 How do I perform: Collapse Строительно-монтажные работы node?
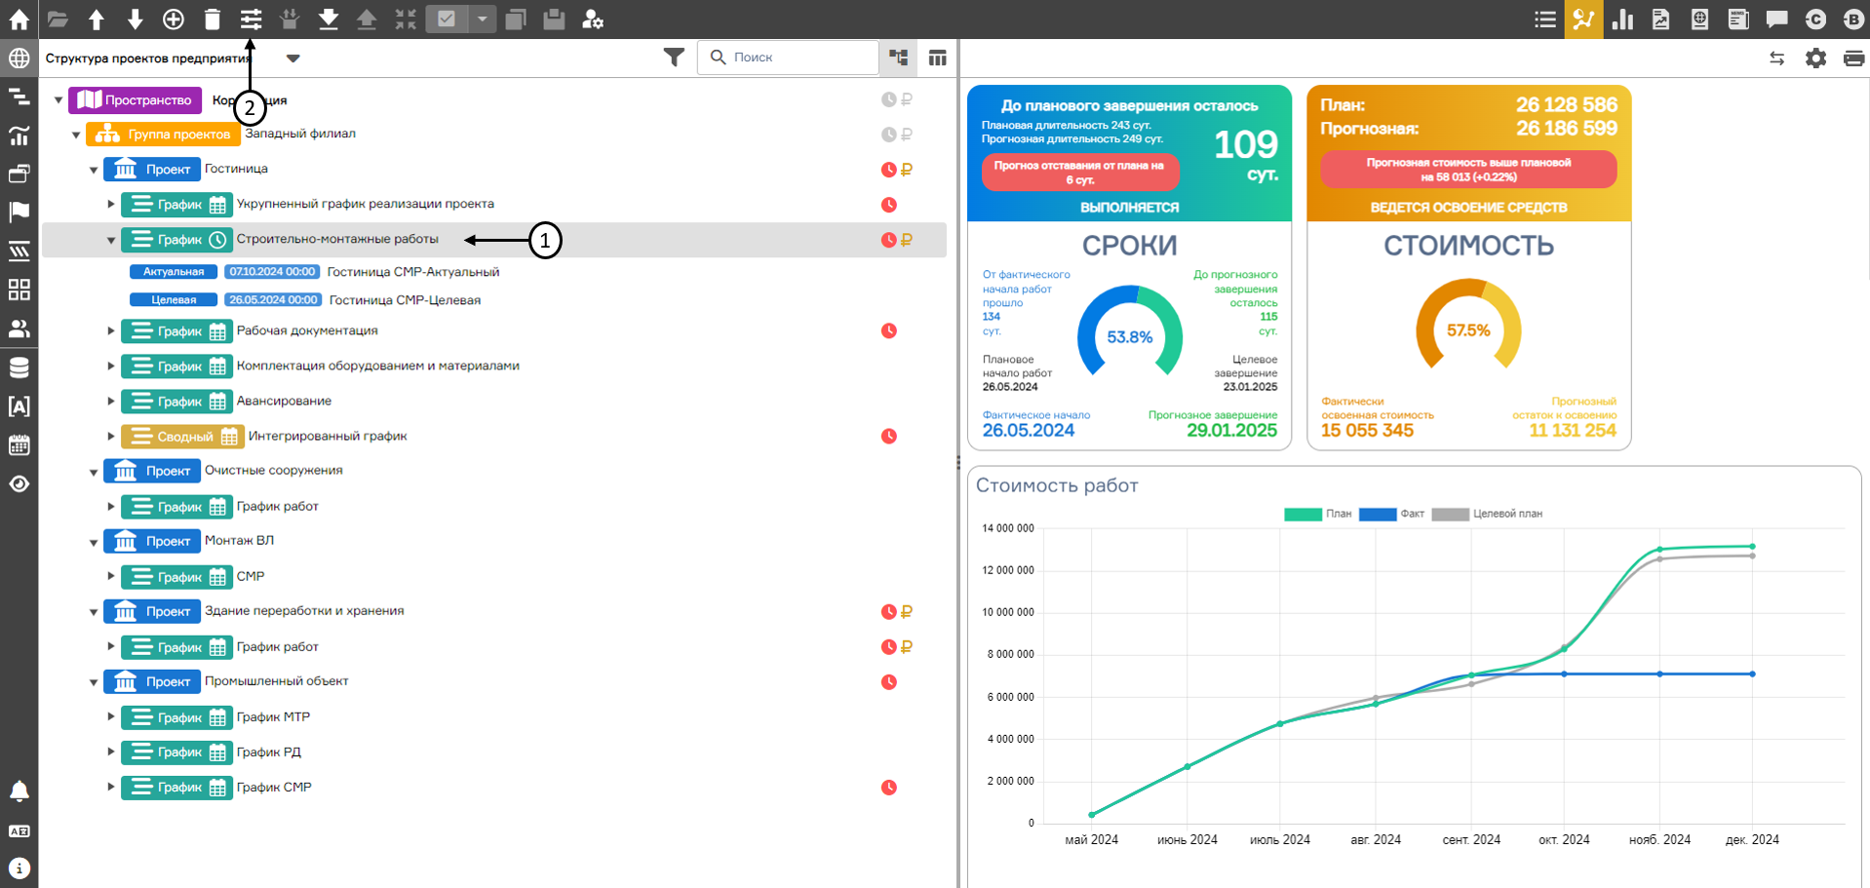[x=111, y=240]
